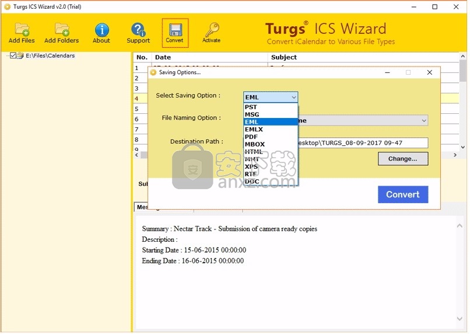Select the E:\Files\Calendars tree item
This screenshot has height=334, width=470.
coord(50,55)
